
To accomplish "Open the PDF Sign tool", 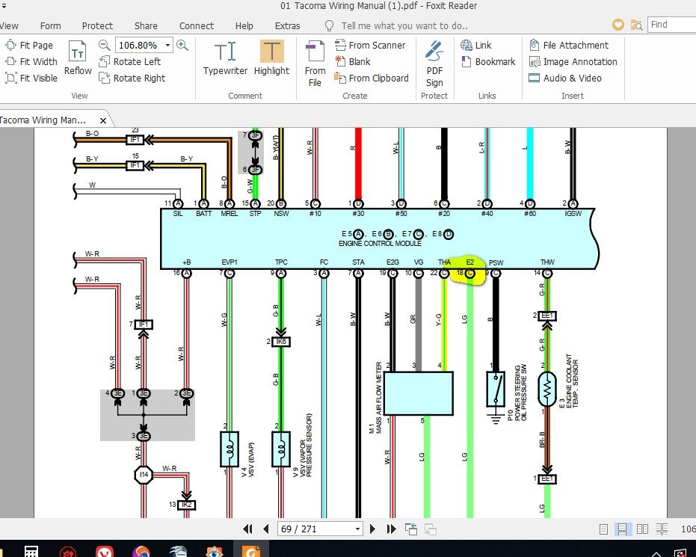I will point(434,64).
